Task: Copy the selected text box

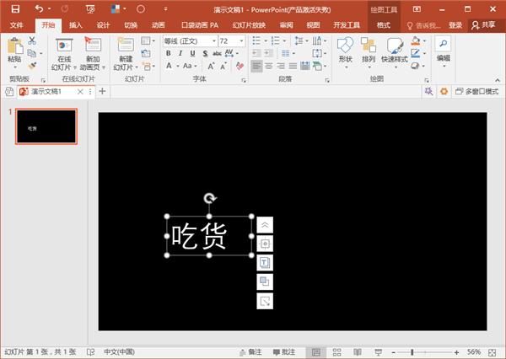Action: (x=32, y=53)
